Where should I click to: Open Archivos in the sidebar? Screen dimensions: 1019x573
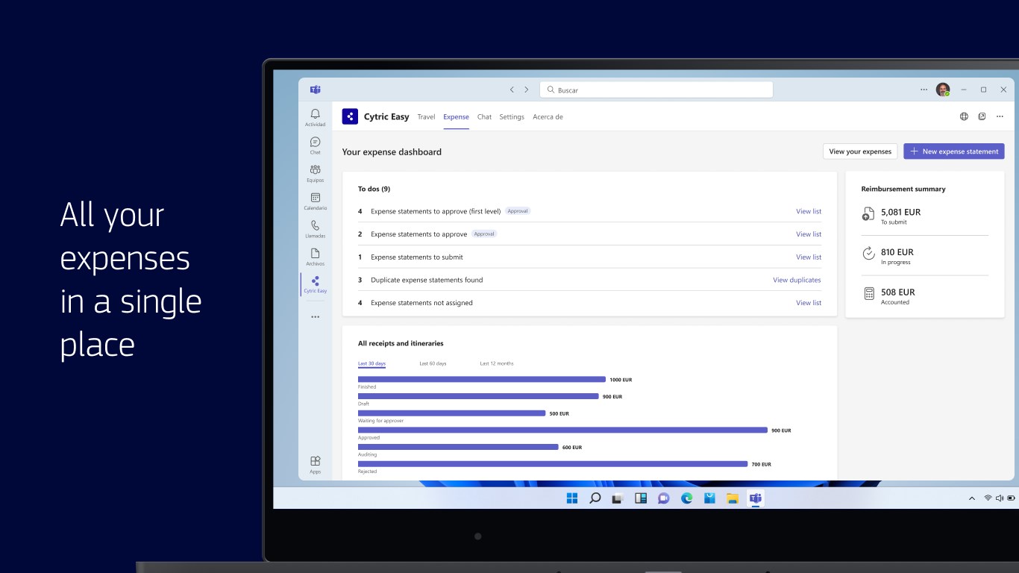pos(315,256)
